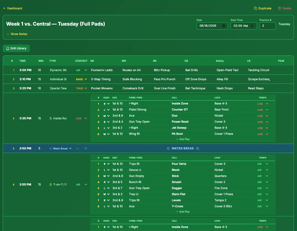
Task: Open hash dropdown for Counter GT play
Action: point(106,110)
